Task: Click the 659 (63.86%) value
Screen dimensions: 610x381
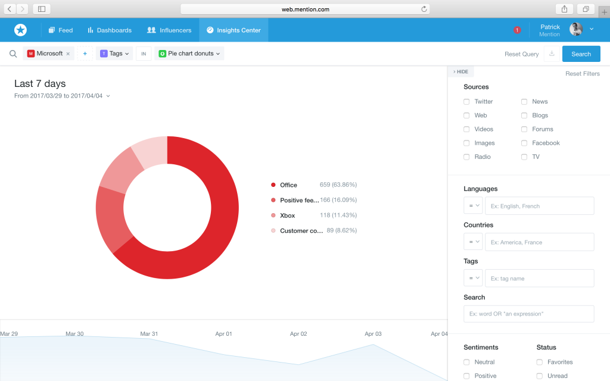Action: (338, 185)
